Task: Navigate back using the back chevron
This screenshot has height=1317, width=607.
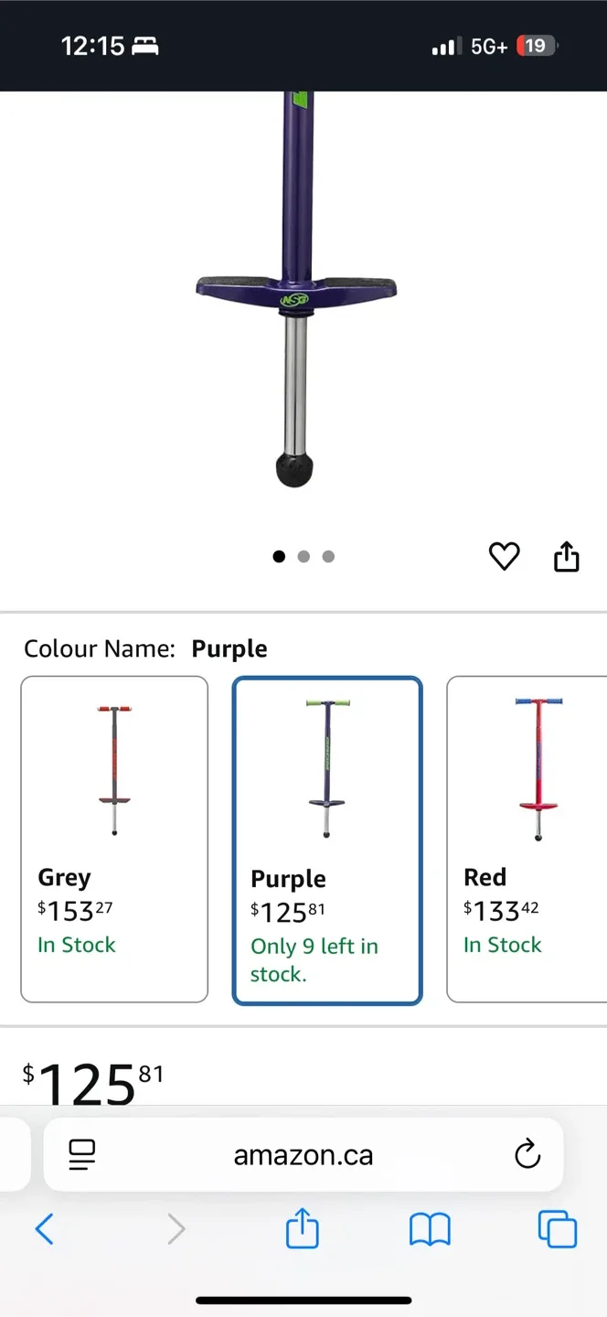Action: (45, 1229)
